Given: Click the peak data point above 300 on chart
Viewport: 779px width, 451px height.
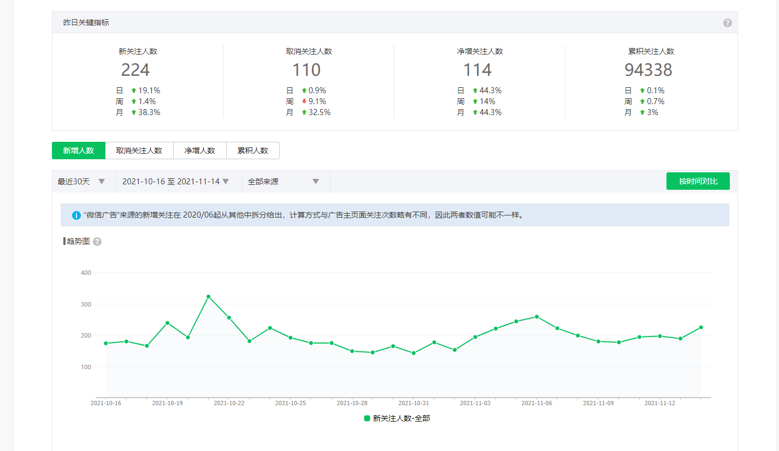Looking at the screenshot, I should point(208,297).
